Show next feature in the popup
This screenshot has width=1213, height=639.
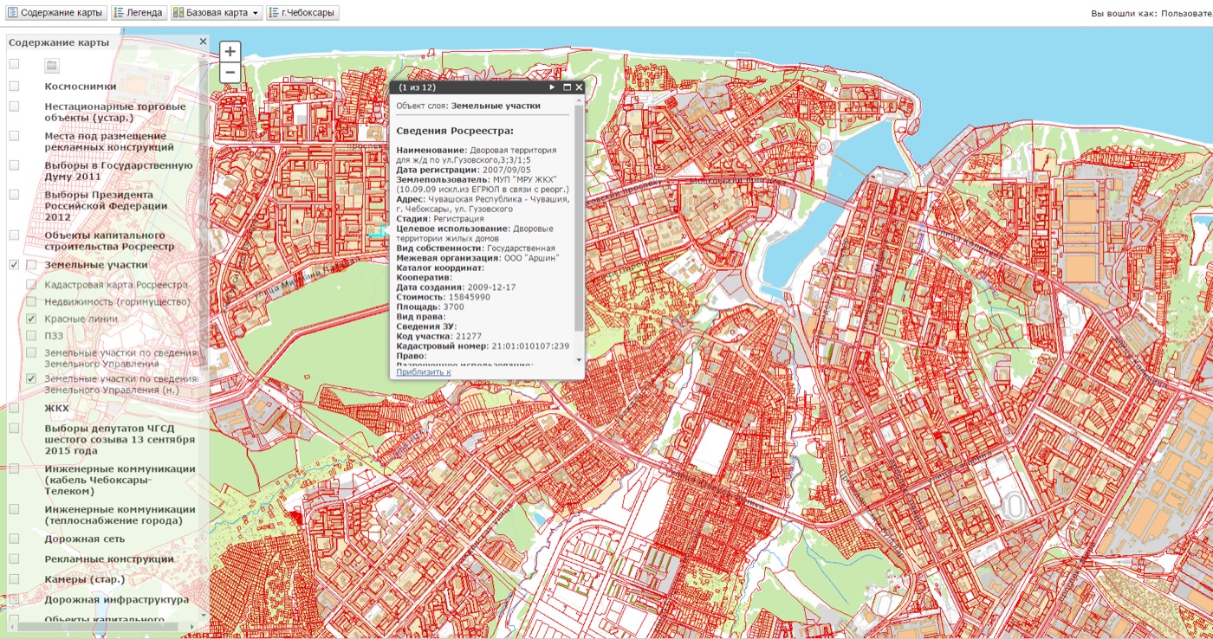pos(552,87)
